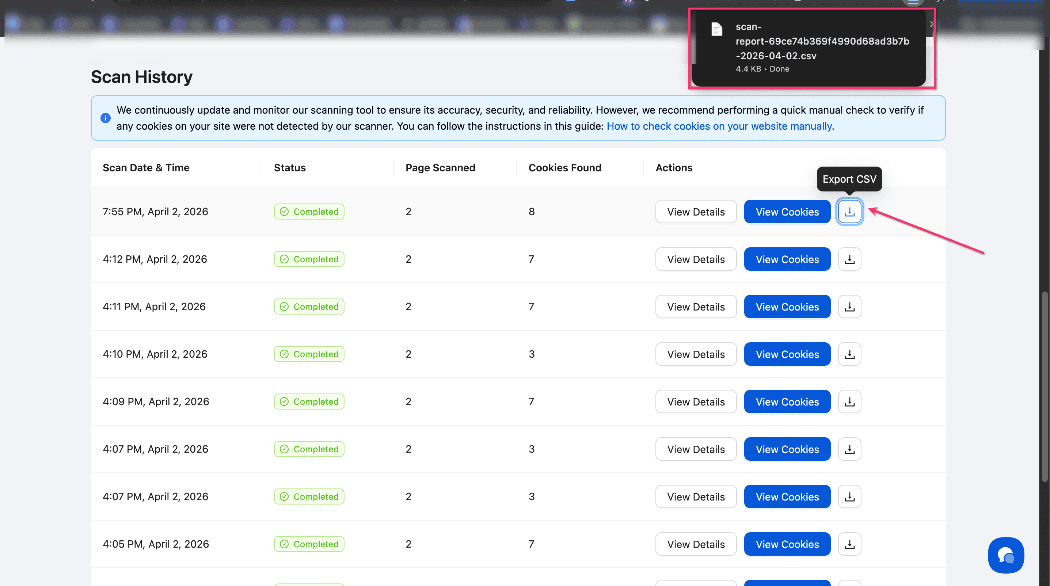1050x586 pixels.
Task: View Details for the 4:12 PM scan
Action: click(x=695, y=259)
